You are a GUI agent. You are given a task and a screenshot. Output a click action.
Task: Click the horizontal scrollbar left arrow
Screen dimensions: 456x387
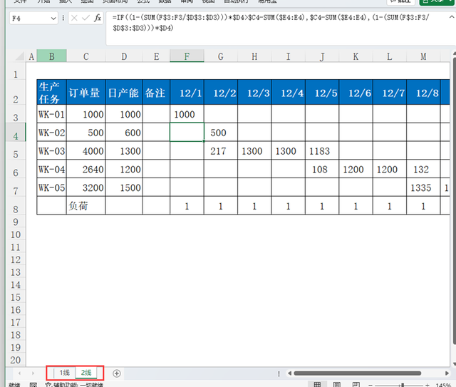click(x=289, y=373)
